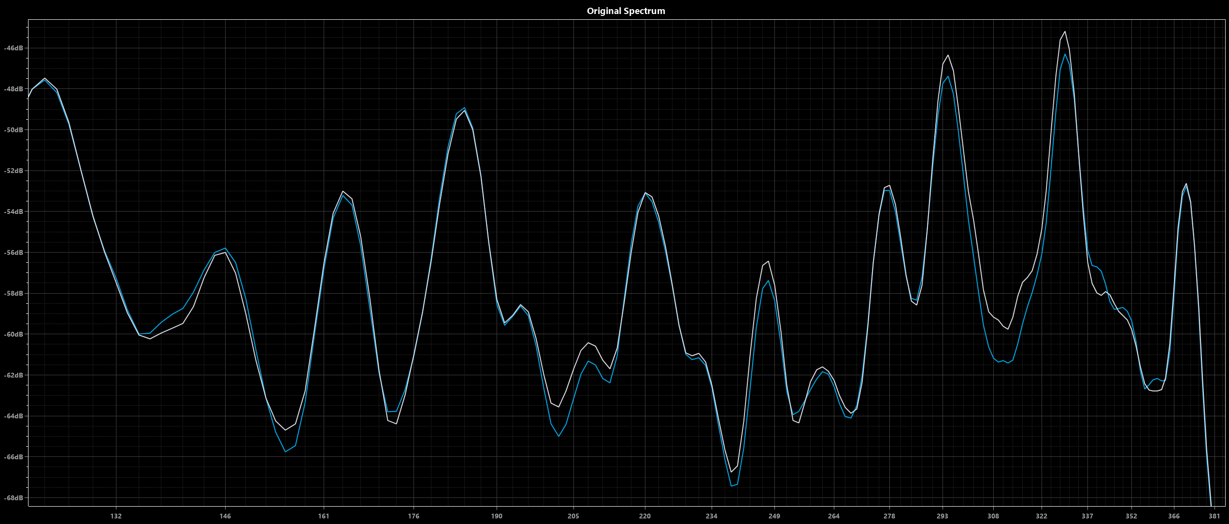
Task: Click the 337 frequency axis label
Action: (1087, 516)
